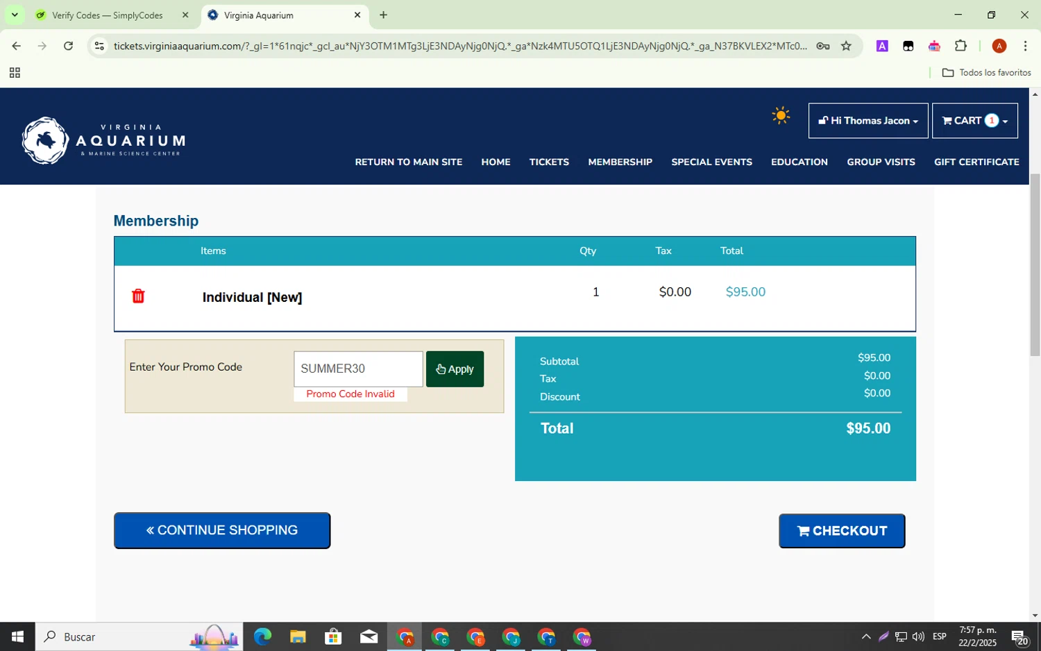Image resolution: width=1041 pixels, height=651 pixels.
Task: Switch to Chrome profile A window
Action: tap(405, 636)
